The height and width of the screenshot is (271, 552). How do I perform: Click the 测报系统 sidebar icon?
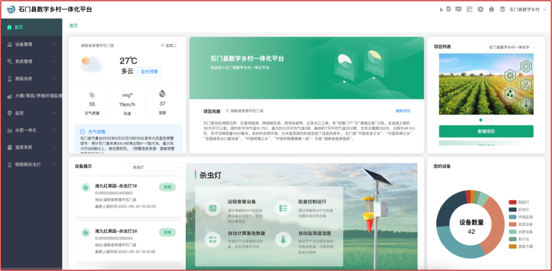pyautogui.click(x=9, y=78)
